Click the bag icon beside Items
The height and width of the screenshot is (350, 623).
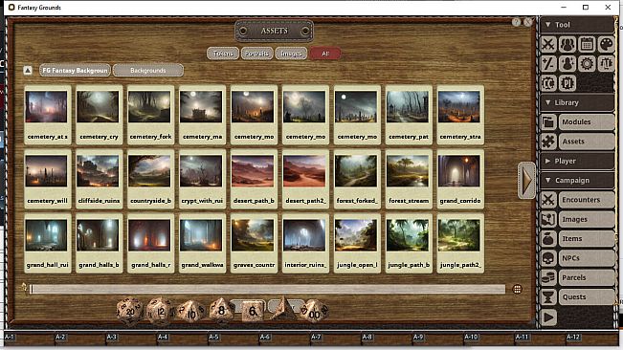point(548,238)
